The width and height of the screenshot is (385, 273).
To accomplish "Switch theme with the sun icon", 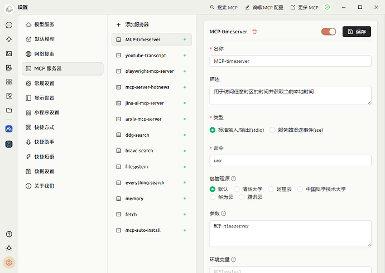I will coord(9,248).
